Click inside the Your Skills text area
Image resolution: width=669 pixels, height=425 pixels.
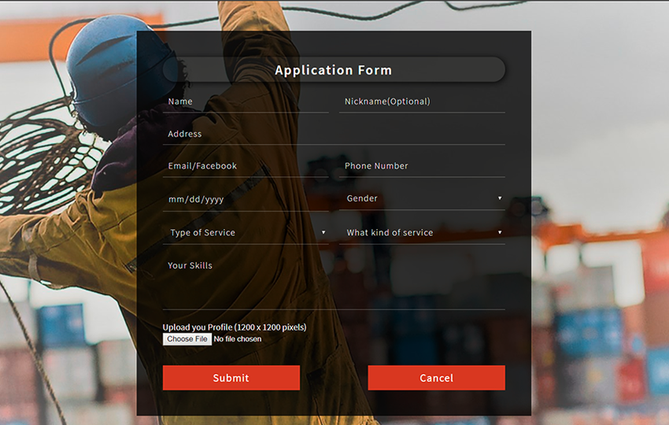(x=334, y=282)
